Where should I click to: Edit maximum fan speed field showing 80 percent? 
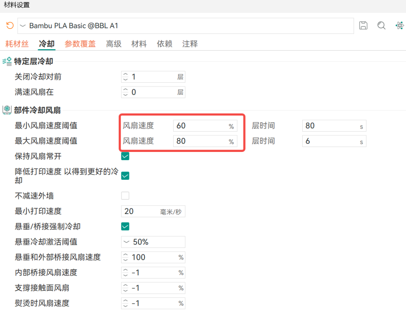point(205,141)
